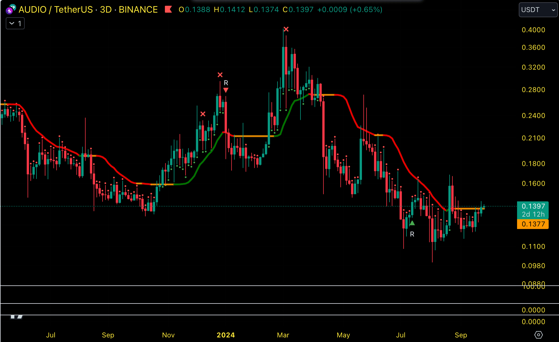Image resolution: width=559 pixels, height=342 pixels.
Task: Click the 0.3600 price axis label
Action: (533, 47)
